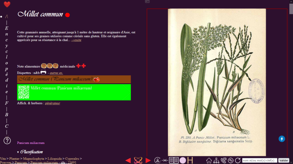Open the botanical plate illustration image
Viewport: 293px width, 164px height.
coord(217,82)
